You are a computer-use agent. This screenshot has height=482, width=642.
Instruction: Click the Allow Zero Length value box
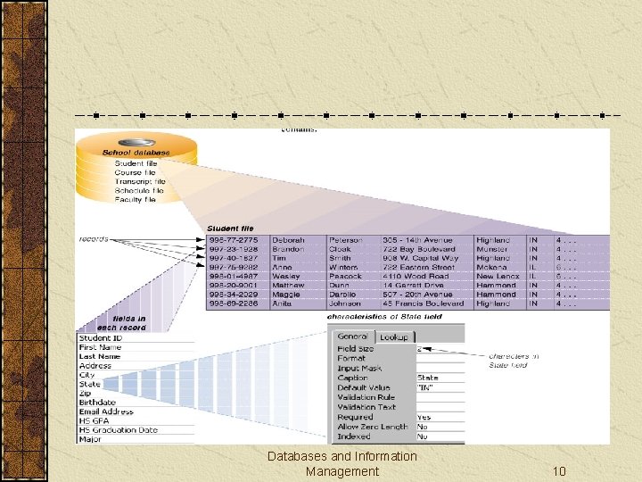pyautogui.click(x=440, y=427)
